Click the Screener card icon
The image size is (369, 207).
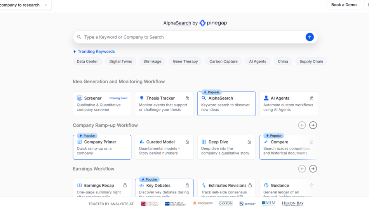(80, 98)
